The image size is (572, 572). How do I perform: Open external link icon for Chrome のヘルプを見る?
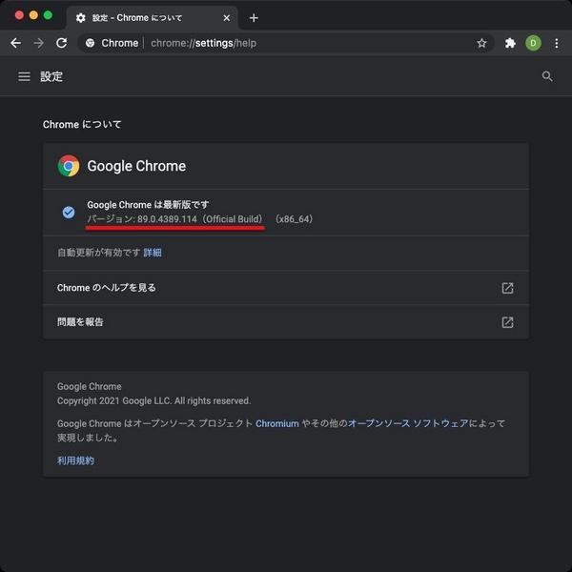coord(507,288)
